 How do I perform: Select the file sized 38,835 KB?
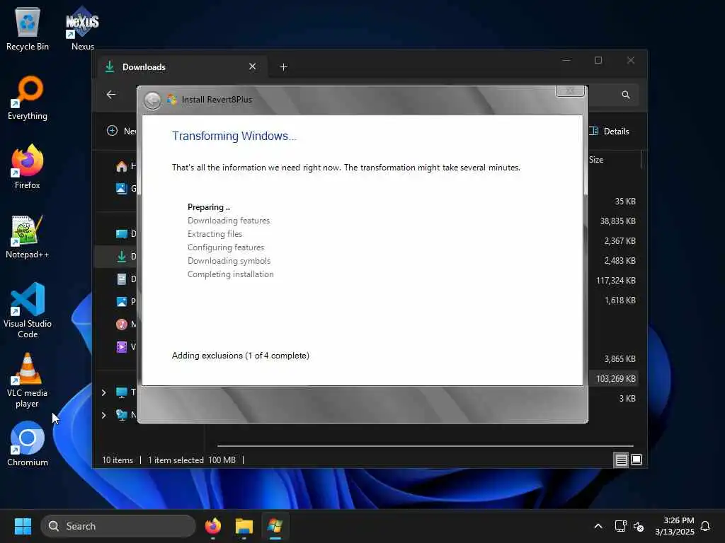617,221
